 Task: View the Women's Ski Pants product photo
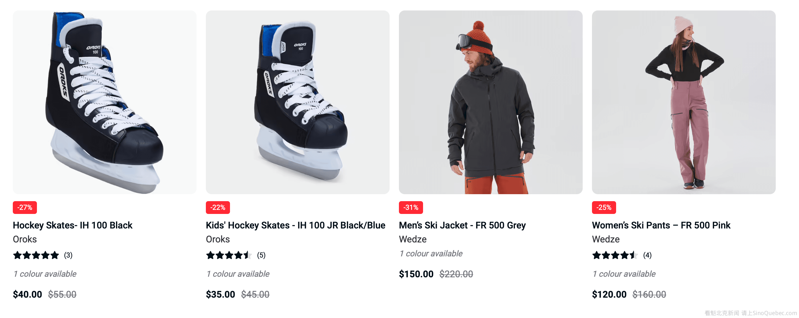click(x=683, y=102)
